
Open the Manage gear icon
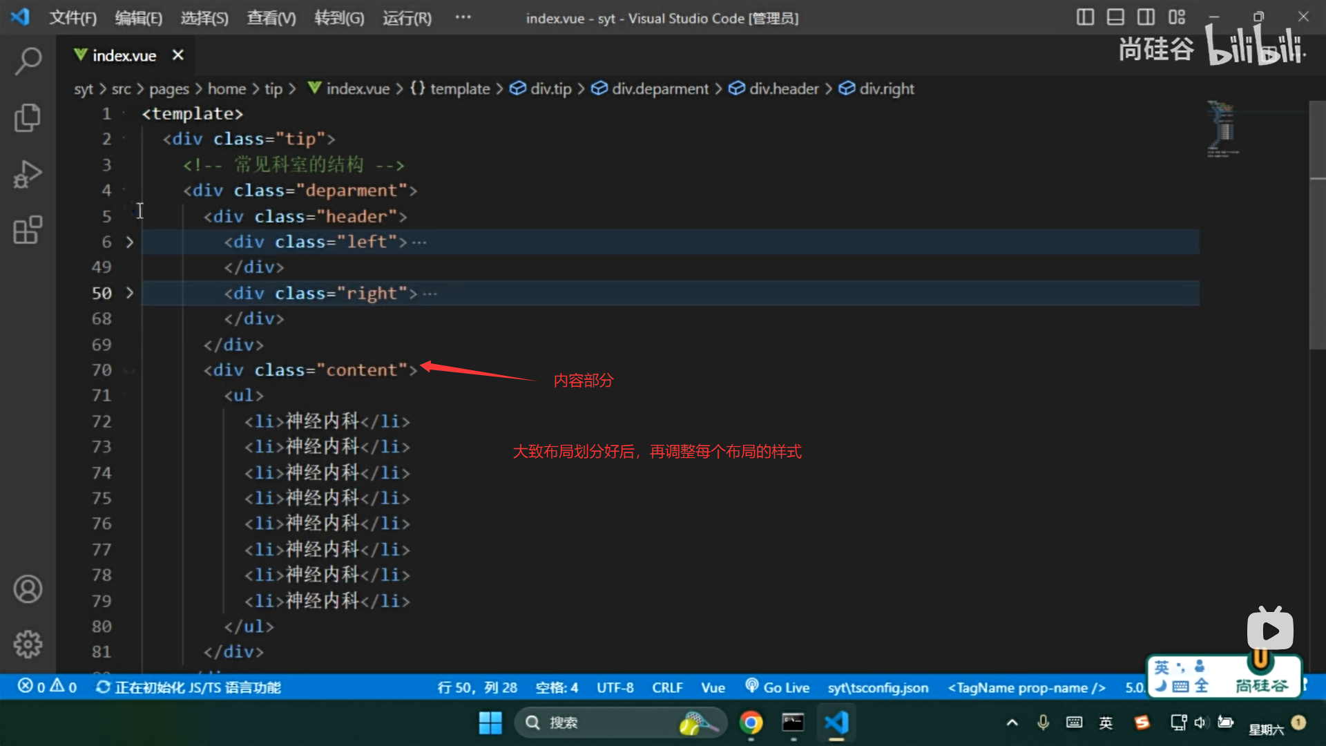tap(28, 644)
